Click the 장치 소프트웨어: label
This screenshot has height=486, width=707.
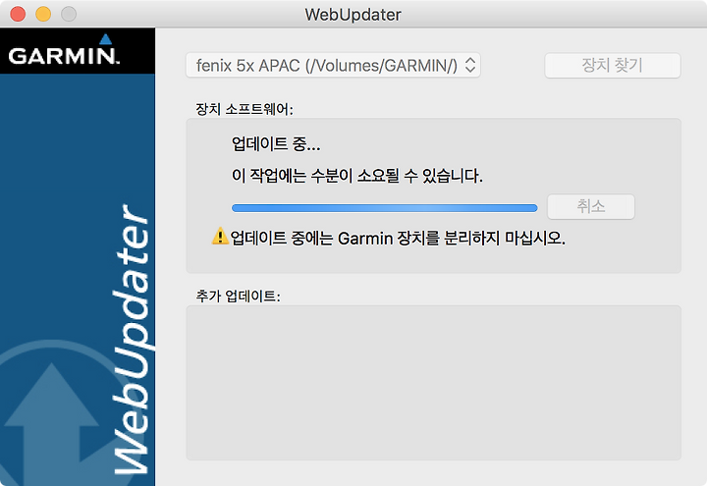click(245, 109)
